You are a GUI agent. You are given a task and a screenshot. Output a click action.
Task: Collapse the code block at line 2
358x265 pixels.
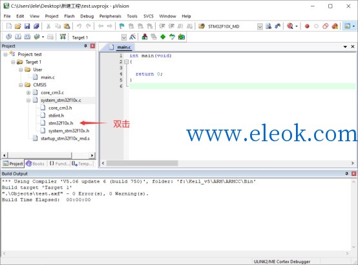(126, 62)
